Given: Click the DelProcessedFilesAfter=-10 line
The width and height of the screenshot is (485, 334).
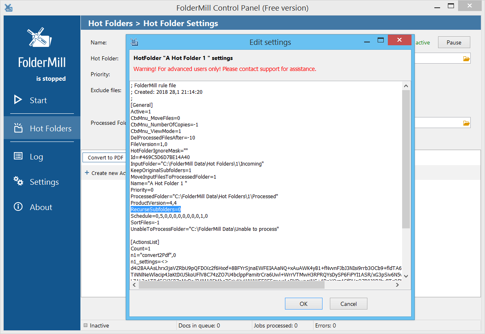Looking at the screenshot, I should (x=163, y=138).
